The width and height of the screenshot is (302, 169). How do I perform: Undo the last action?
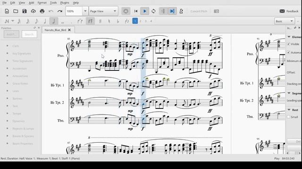[51, 11]
